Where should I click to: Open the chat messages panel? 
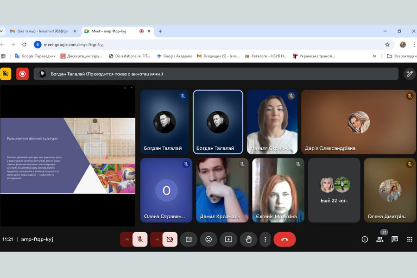tap(395, 239)
